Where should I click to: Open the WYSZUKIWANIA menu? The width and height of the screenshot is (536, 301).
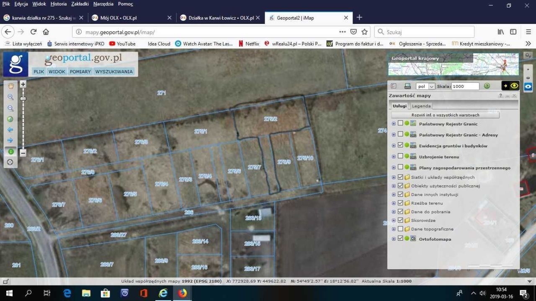click(114, 72)
